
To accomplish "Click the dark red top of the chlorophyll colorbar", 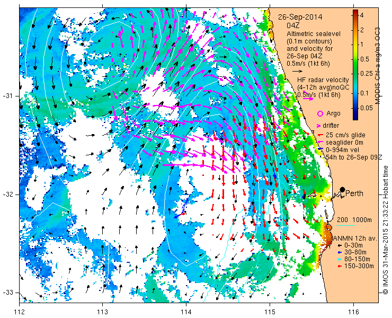I will coord(355,12).
